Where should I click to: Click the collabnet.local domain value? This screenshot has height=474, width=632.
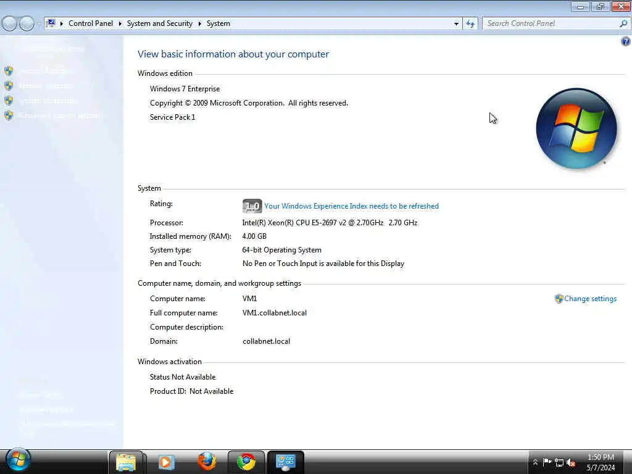[x=266, y=341]
